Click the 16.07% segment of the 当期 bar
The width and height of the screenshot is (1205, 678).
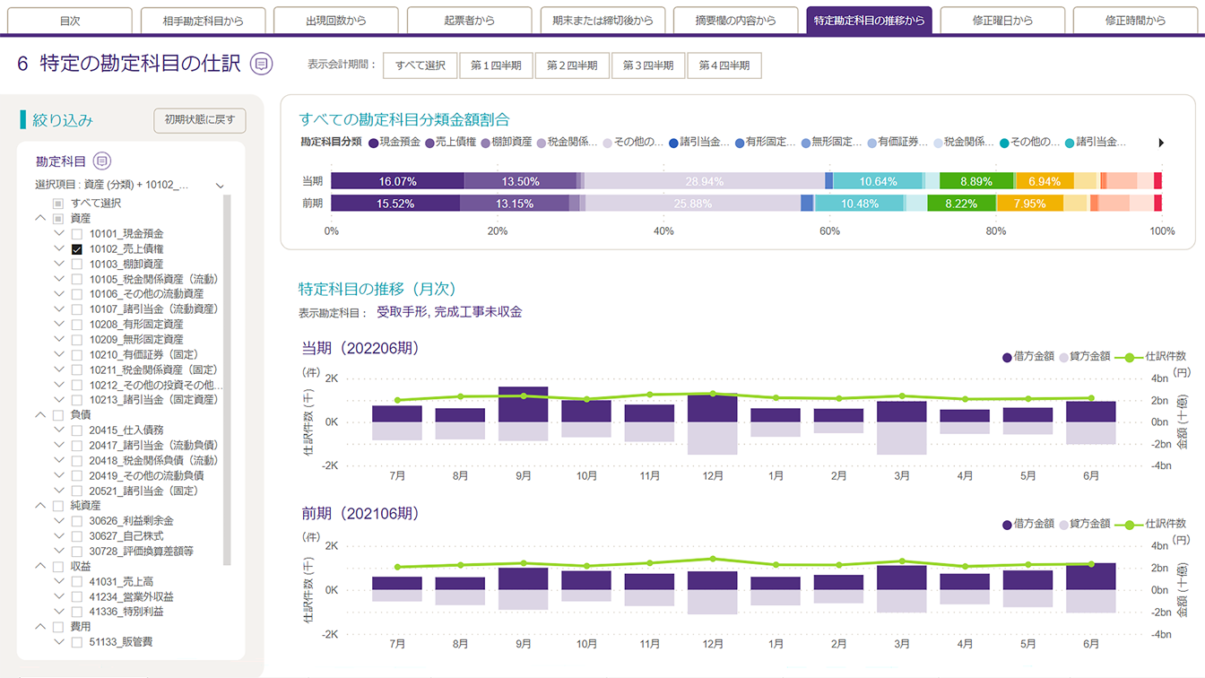(x=397, y=181)
